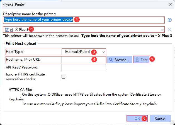The width and height of the screenshot is (175, 125).
Task: Open the Mainsail/Fluidd Host Type dropdown
Action: (x=84, y=52)
